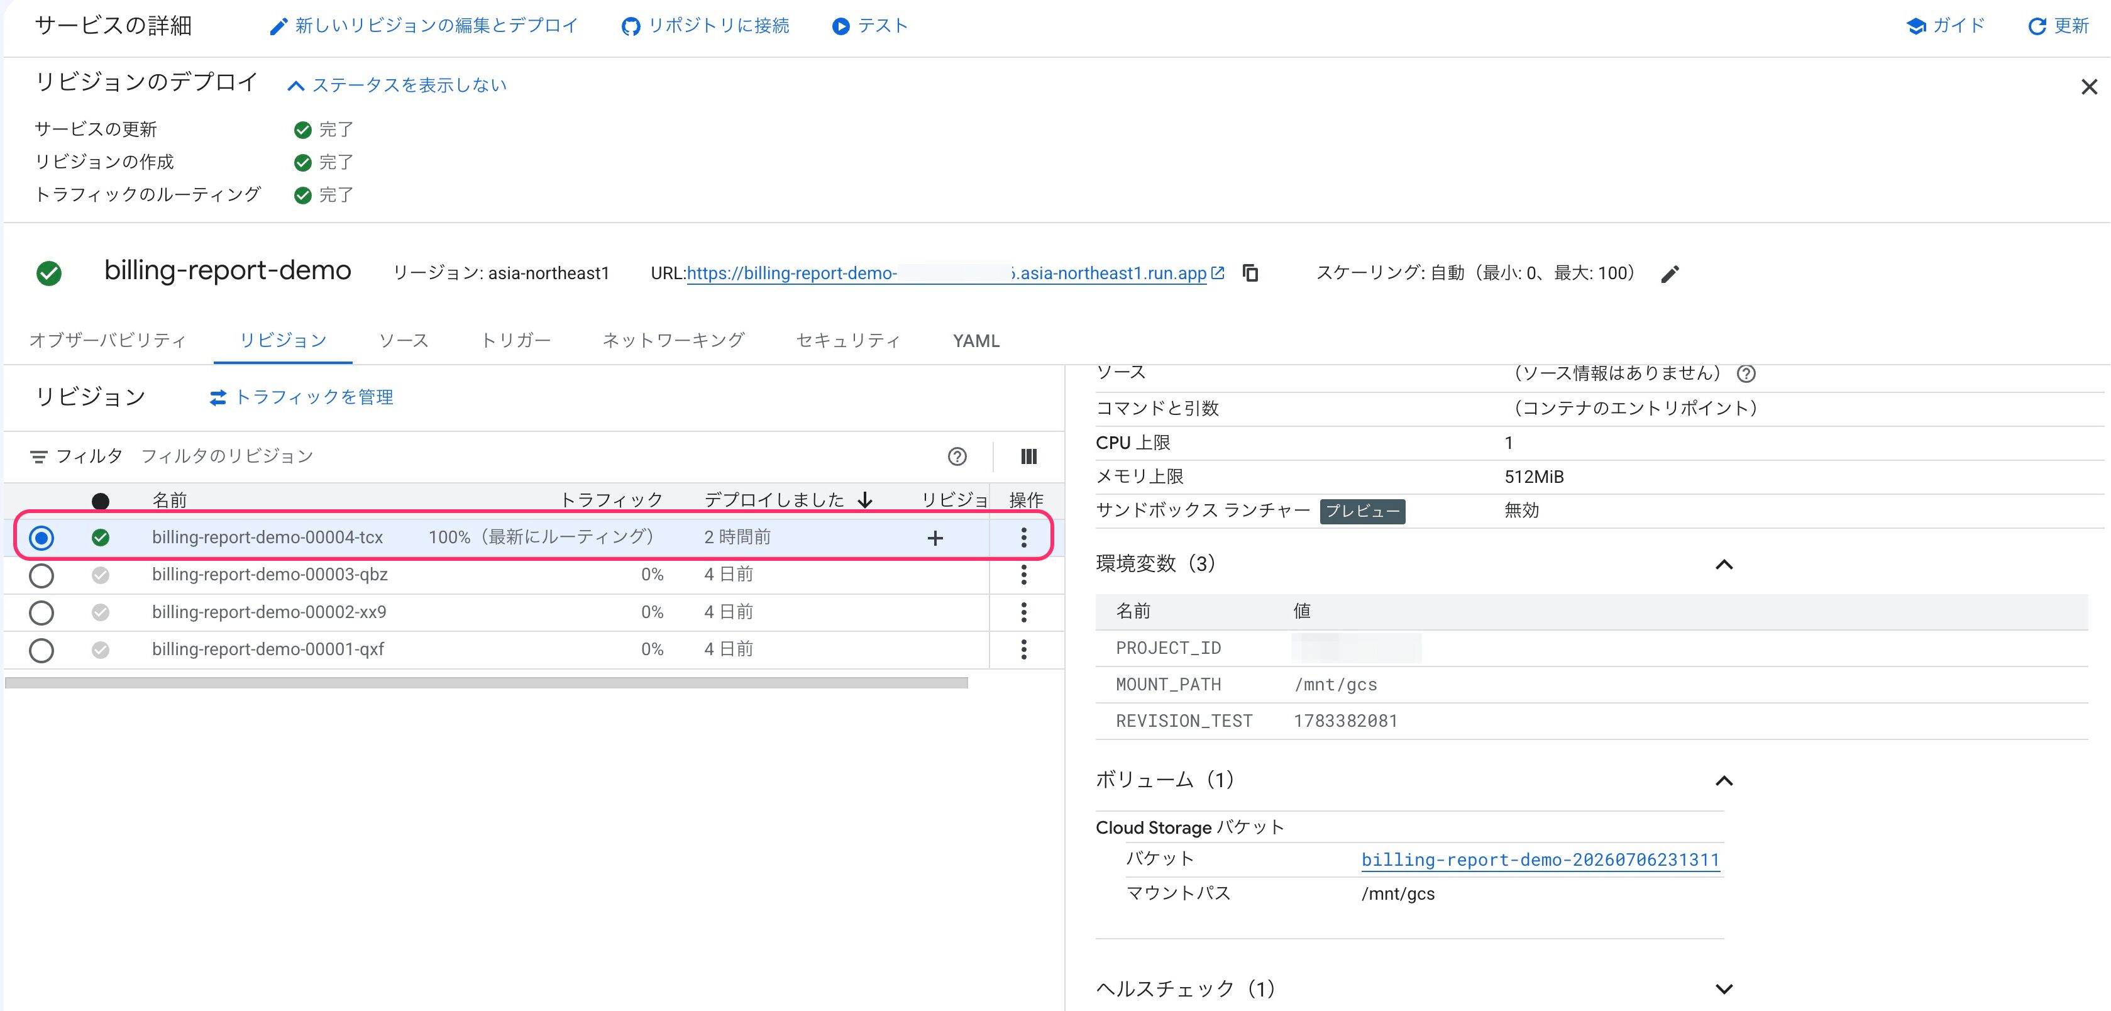Edit scaling settings with the pencil icon
Viewport: 2111px width, 1011px height.
point(1670,273)
